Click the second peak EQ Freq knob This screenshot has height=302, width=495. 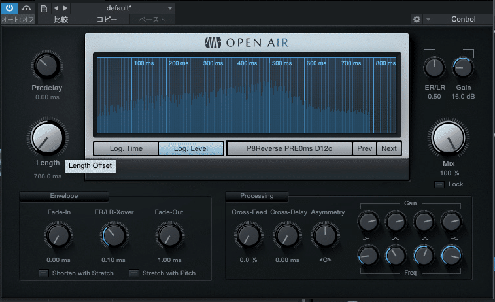coord(424,256)
